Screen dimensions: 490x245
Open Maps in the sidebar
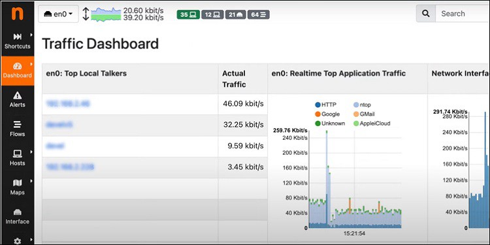pyautogui.click(x=17, y=188)
